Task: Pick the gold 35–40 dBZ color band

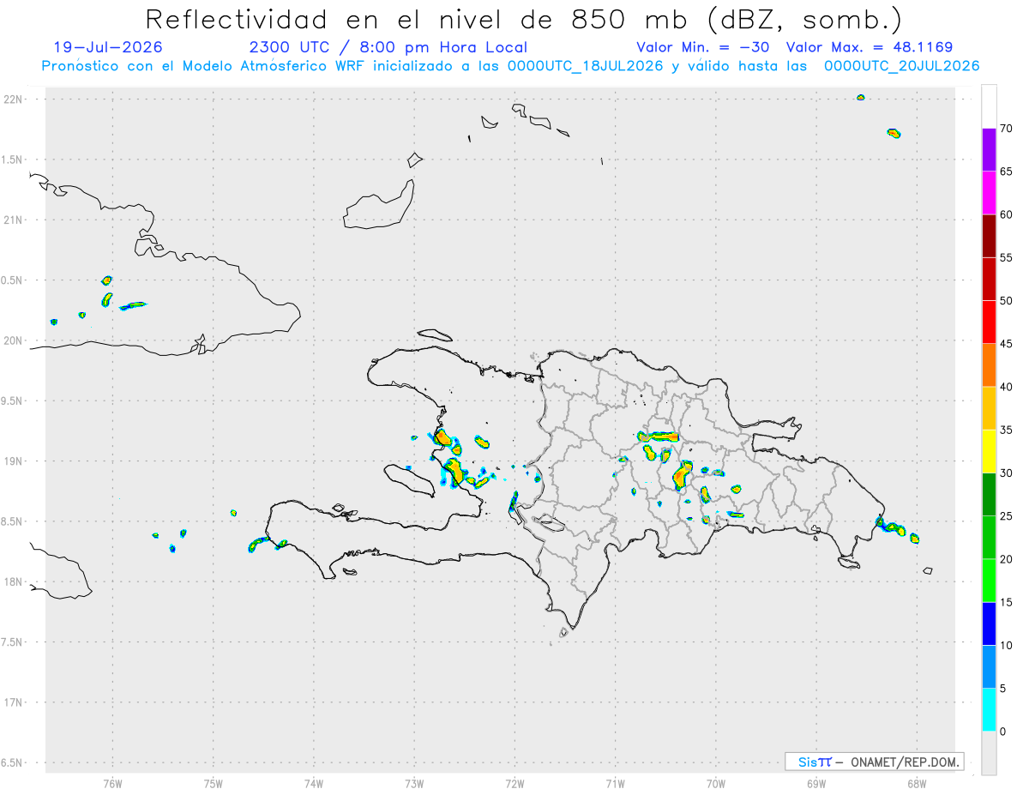Action: (989, 408)
